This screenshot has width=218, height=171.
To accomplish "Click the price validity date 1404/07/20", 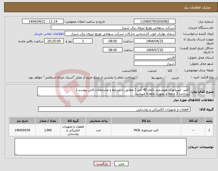I will [154, 50].
